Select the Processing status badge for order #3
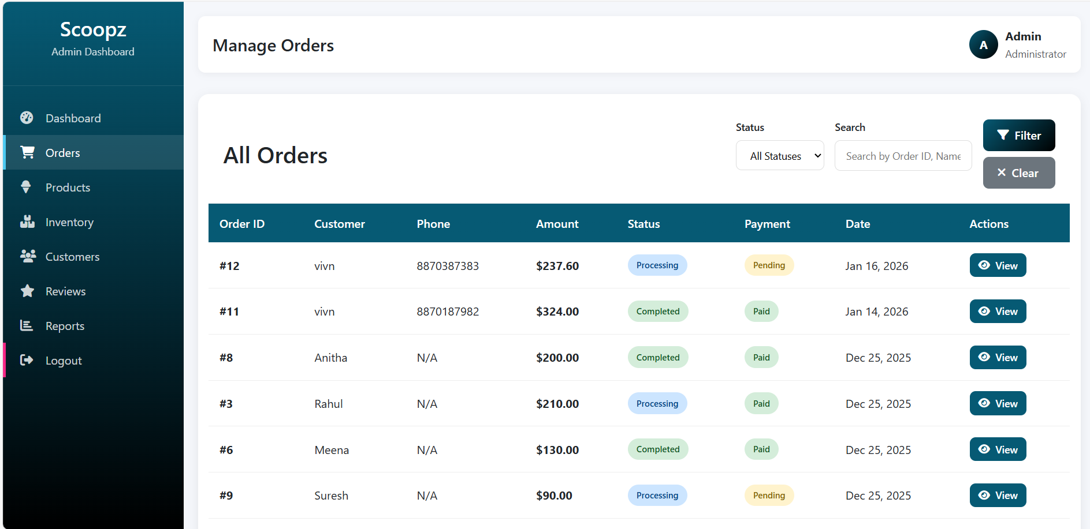Viewport: 1090px width, 529px height. pyautogui.click(x=657, y=403)
